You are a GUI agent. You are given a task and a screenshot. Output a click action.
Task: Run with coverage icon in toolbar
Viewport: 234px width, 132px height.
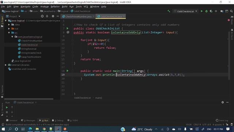211,11
